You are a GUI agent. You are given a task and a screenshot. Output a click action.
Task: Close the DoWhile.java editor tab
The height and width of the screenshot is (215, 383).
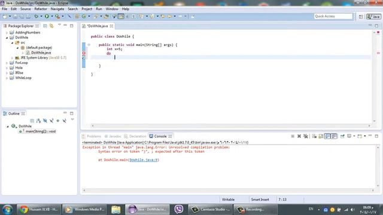111,26
